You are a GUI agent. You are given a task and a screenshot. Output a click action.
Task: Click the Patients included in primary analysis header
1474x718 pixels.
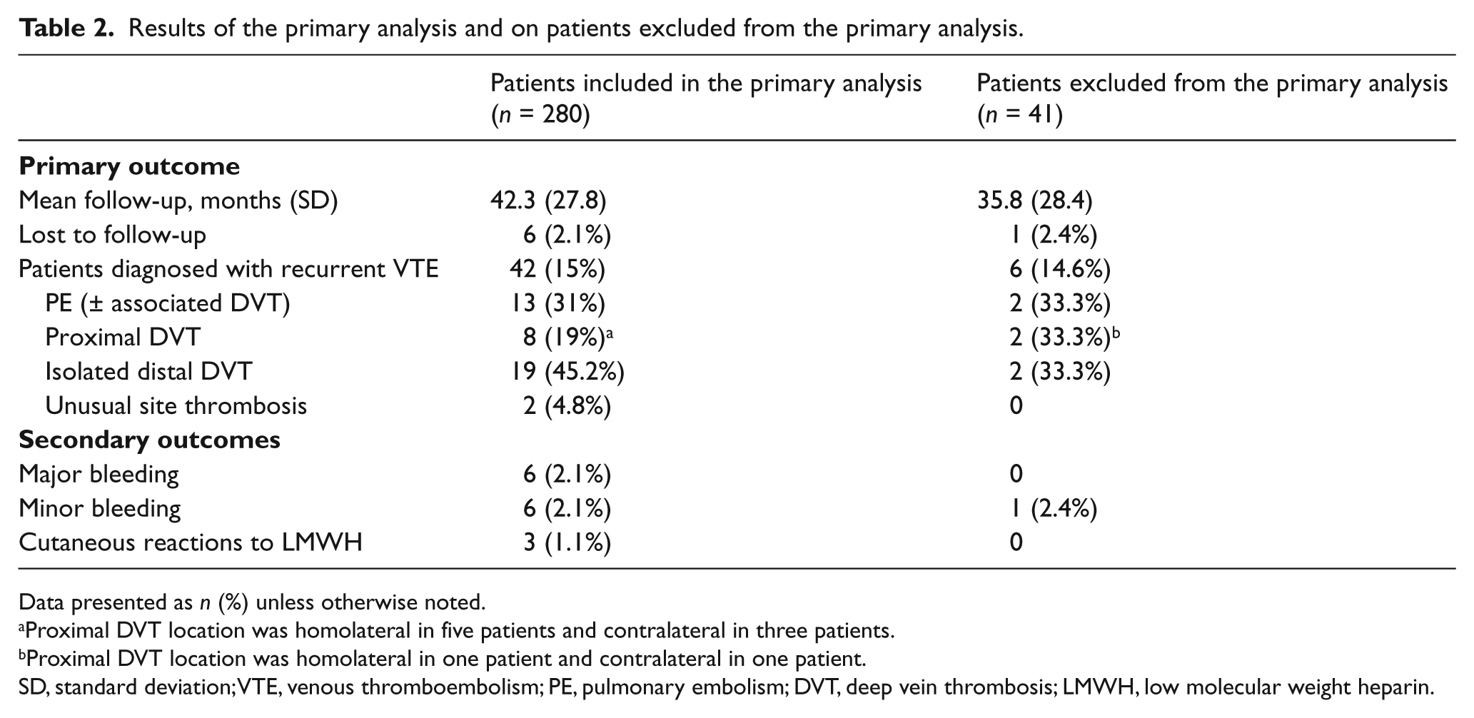(706, 98)
